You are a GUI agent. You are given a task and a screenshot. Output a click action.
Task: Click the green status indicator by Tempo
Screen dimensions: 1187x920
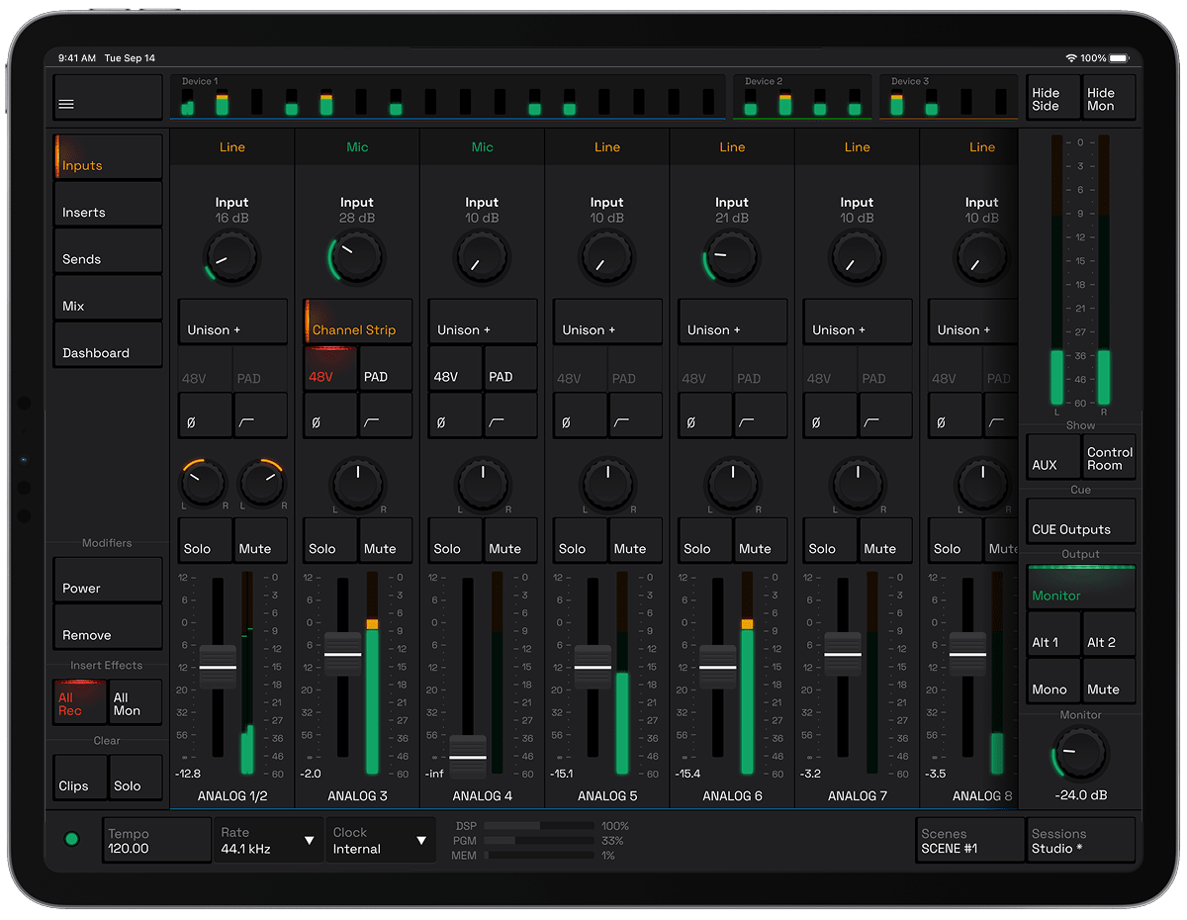(x=71, y=839)
